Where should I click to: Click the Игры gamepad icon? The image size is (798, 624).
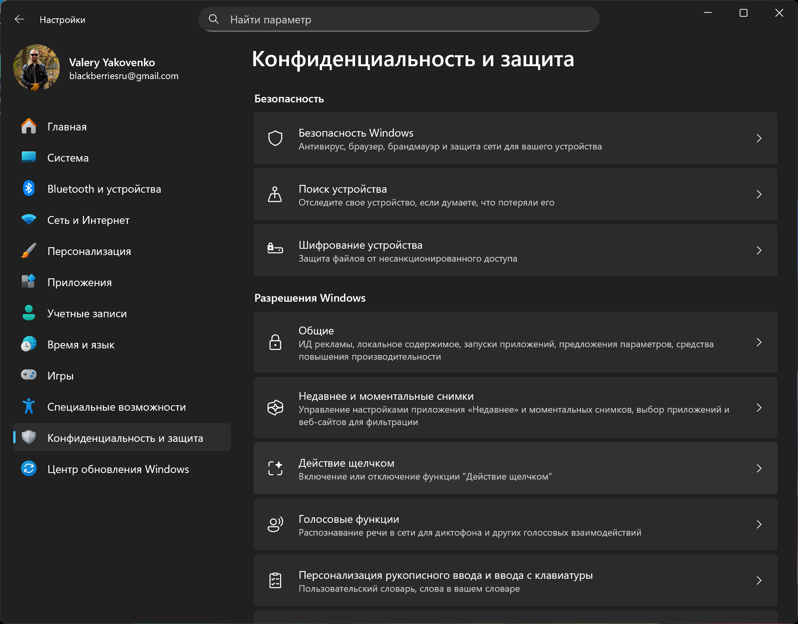point(29,375)
